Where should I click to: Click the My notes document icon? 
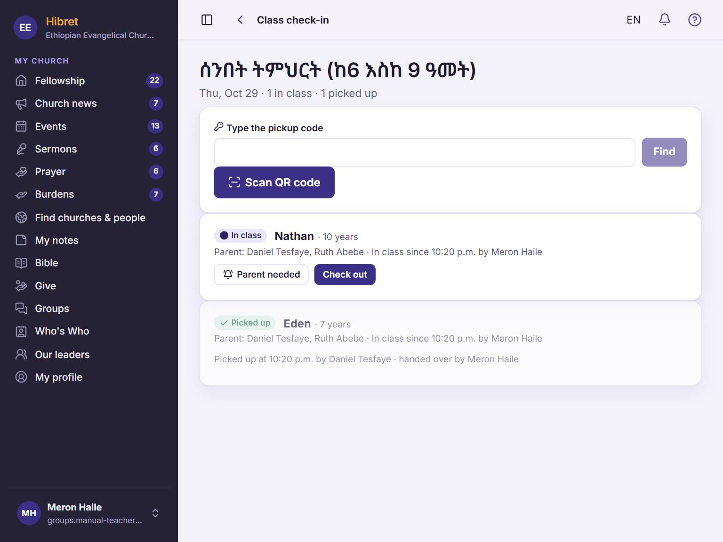(21, 240)
